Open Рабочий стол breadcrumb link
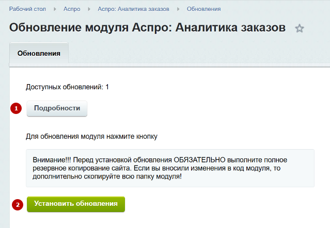 (x=27, y=9)
